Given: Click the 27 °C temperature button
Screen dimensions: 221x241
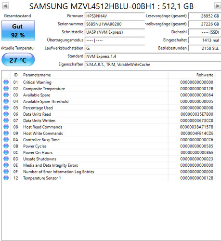Looking at the screenshot, I should (18, 60).
